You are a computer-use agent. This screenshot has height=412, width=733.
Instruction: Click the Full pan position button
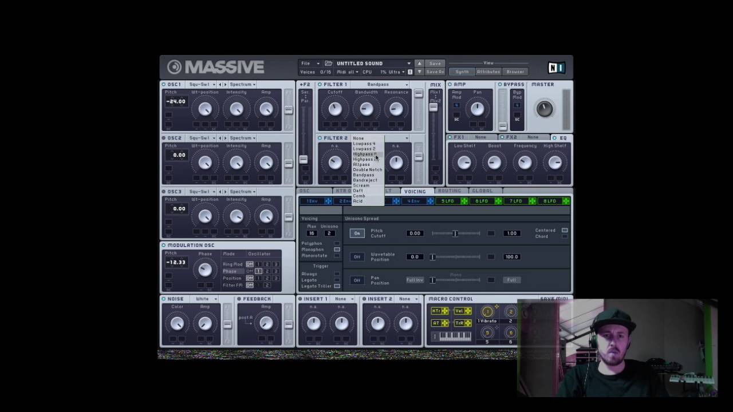tap(511, 280)
